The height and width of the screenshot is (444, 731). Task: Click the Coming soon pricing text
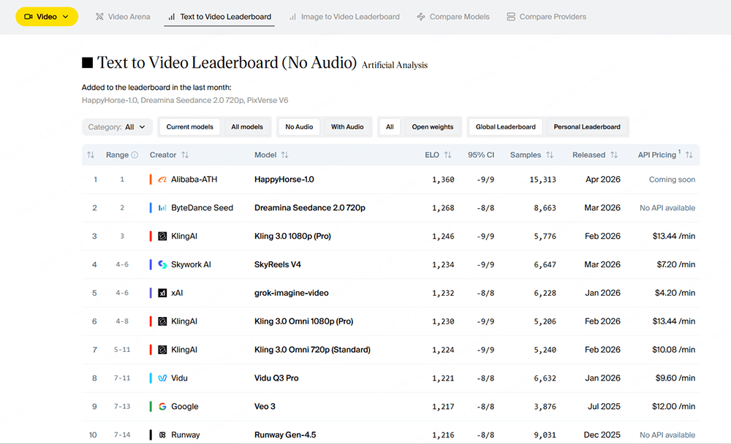[672, 180]
